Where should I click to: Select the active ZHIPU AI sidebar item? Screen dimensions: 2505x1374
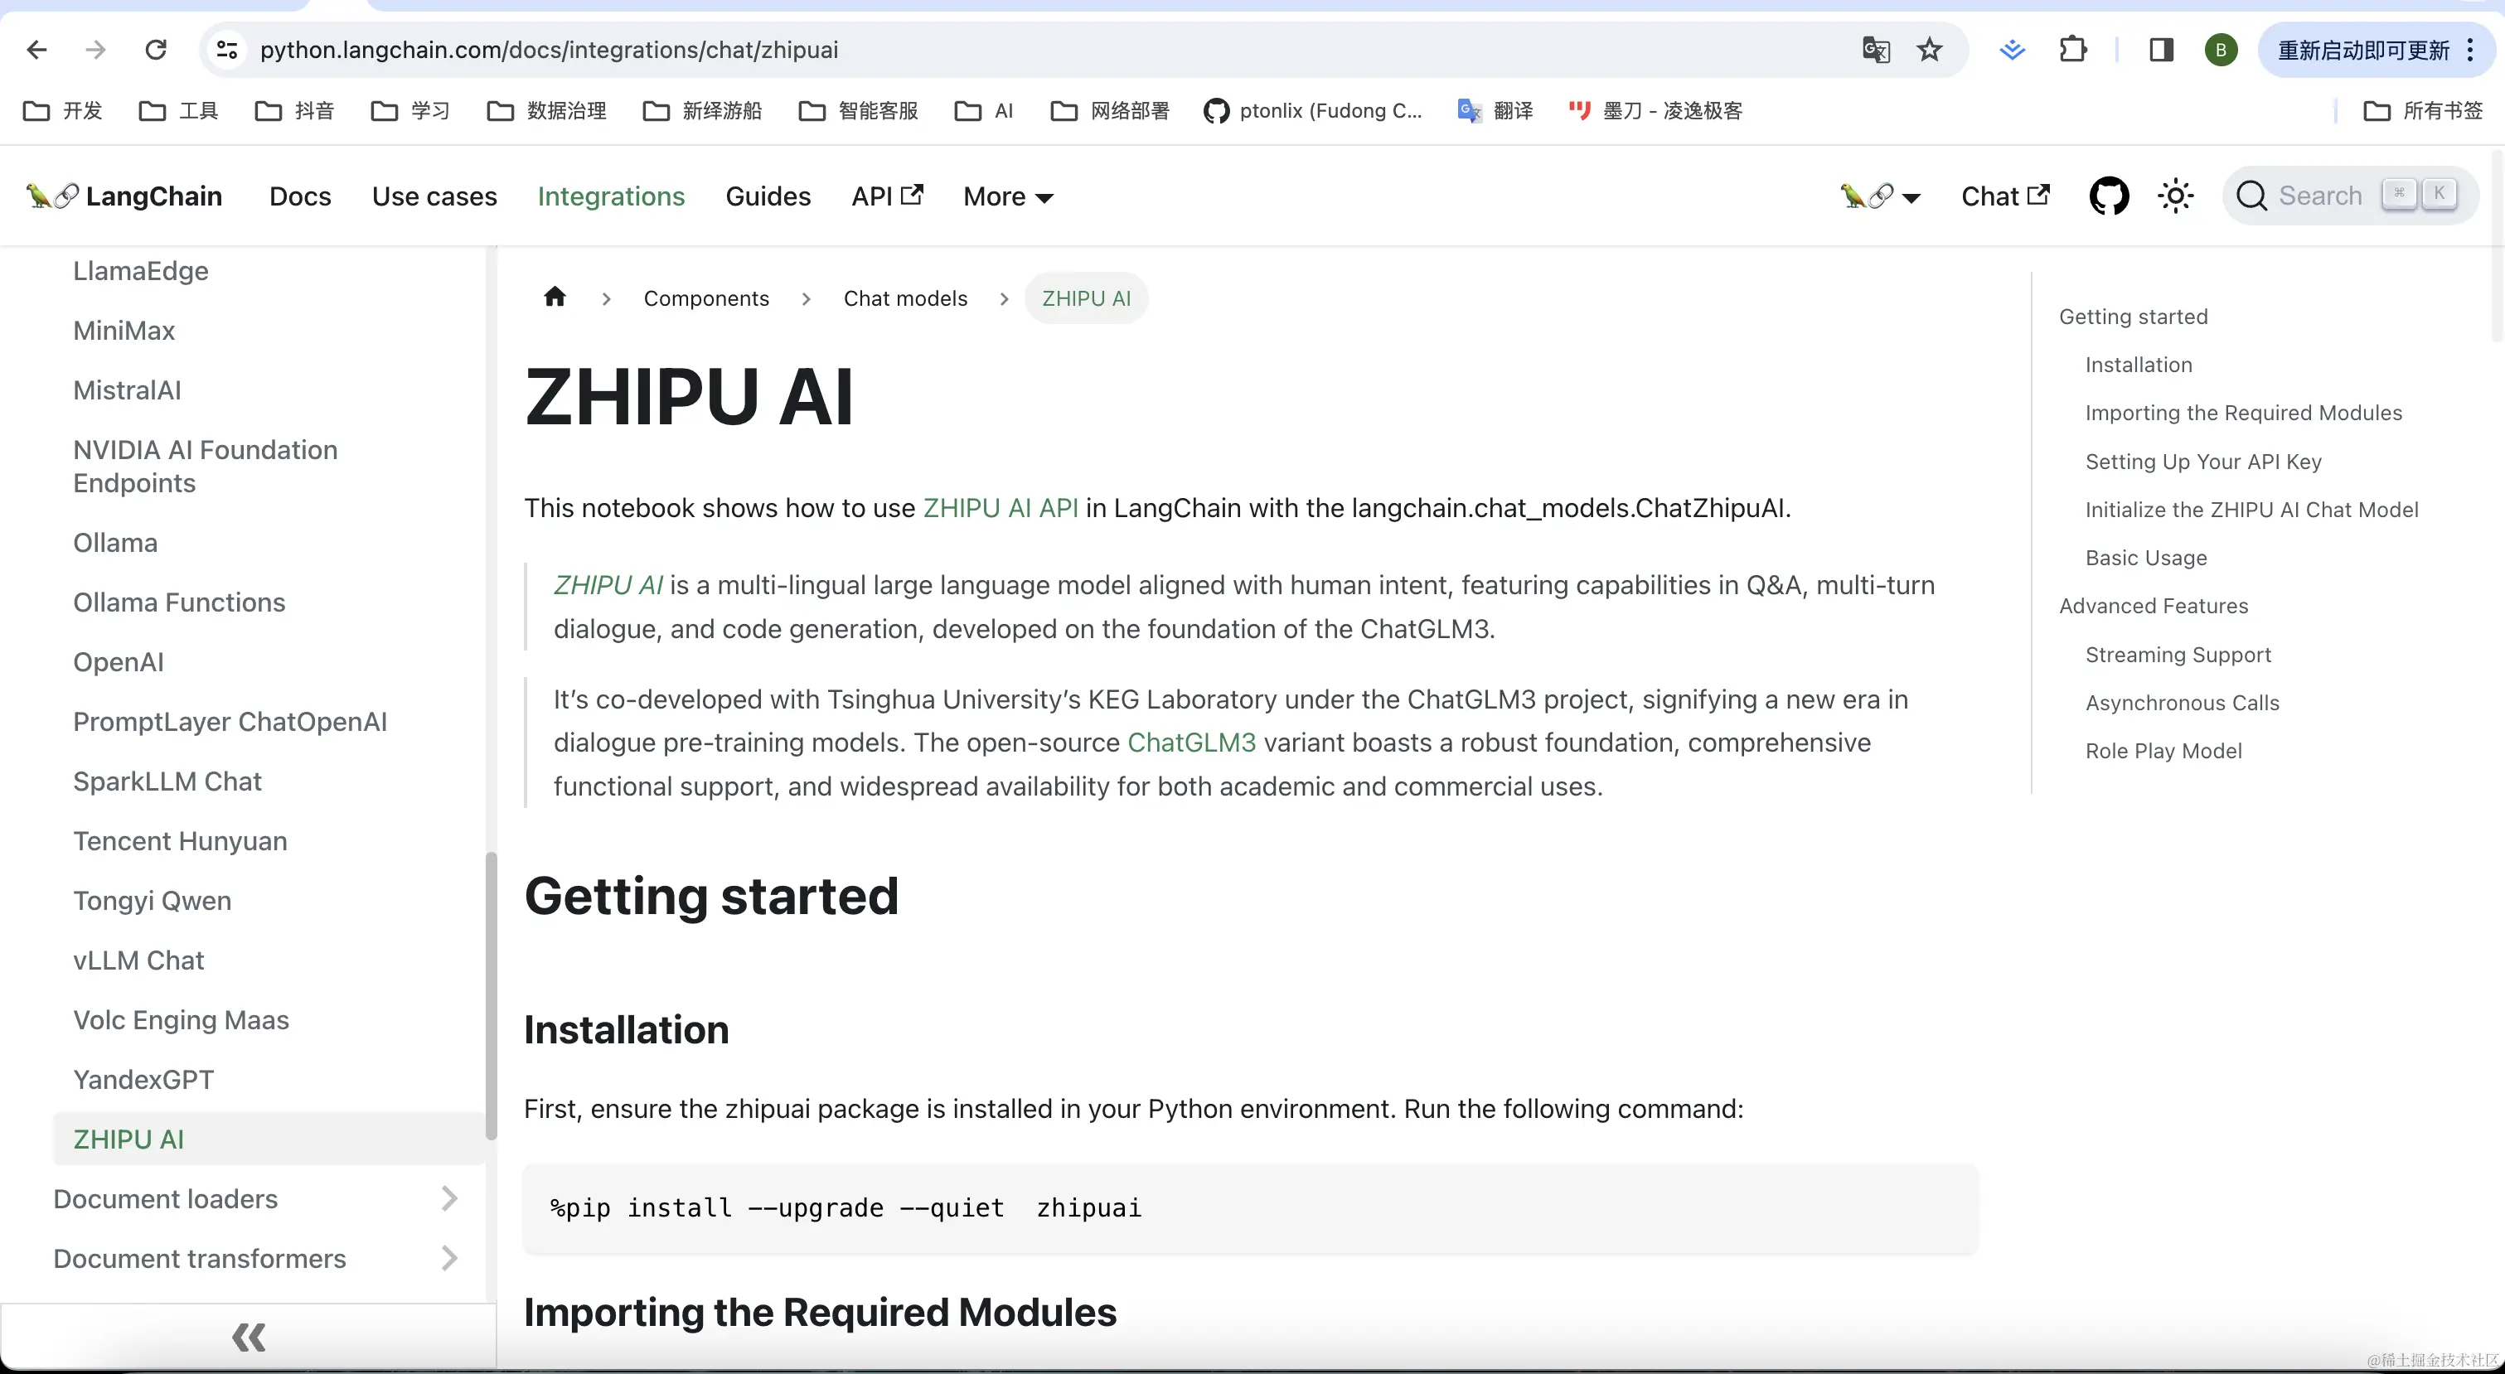(269, 1139)
